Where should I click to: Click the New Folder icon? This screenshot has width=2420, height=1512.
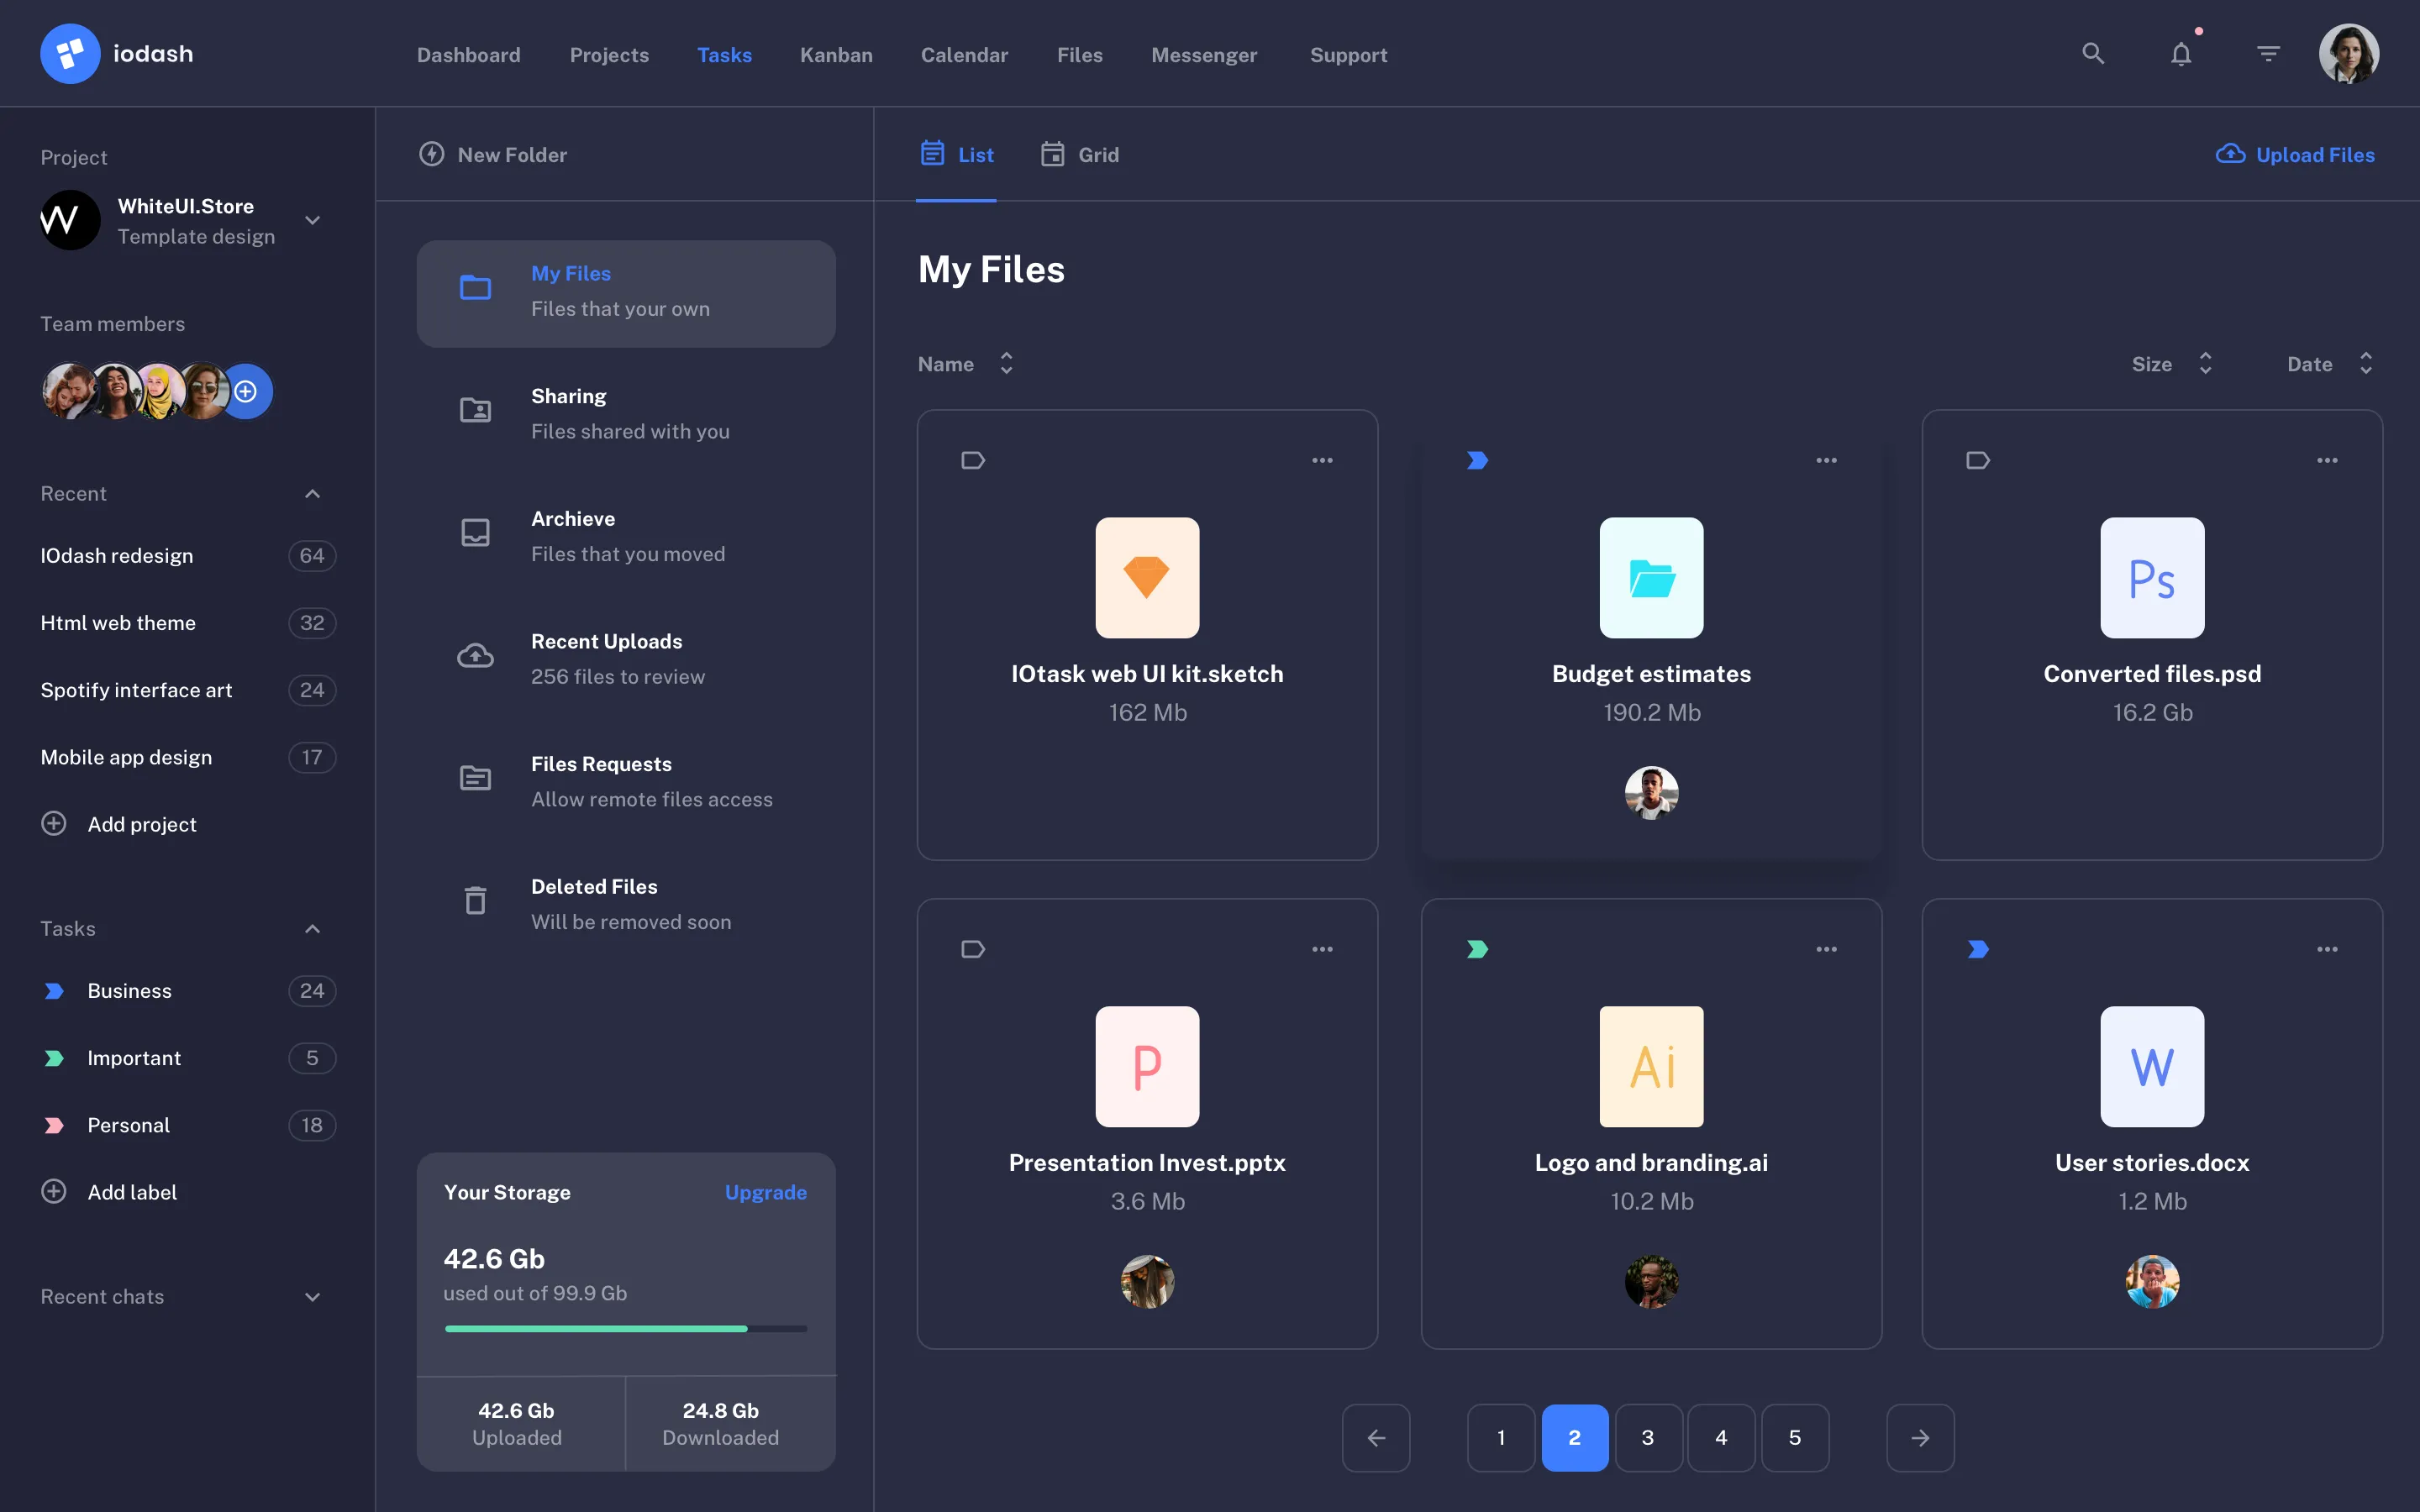430,154
